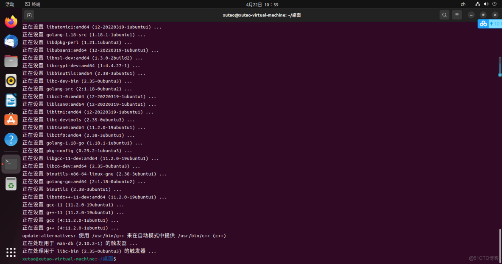The height and width of the screenshot is (264, 502).
Task: Click the update-alternatives output line
Action: [x=124, y=236]
